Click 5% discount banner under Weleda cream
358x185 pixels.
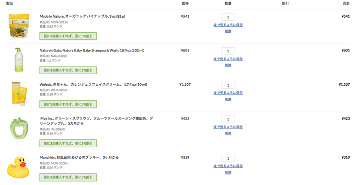click(68, 104)
